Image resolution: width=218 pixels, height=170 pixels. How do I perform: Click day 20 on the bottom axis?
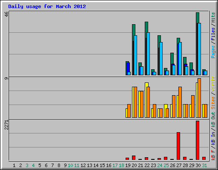point(134,165)
